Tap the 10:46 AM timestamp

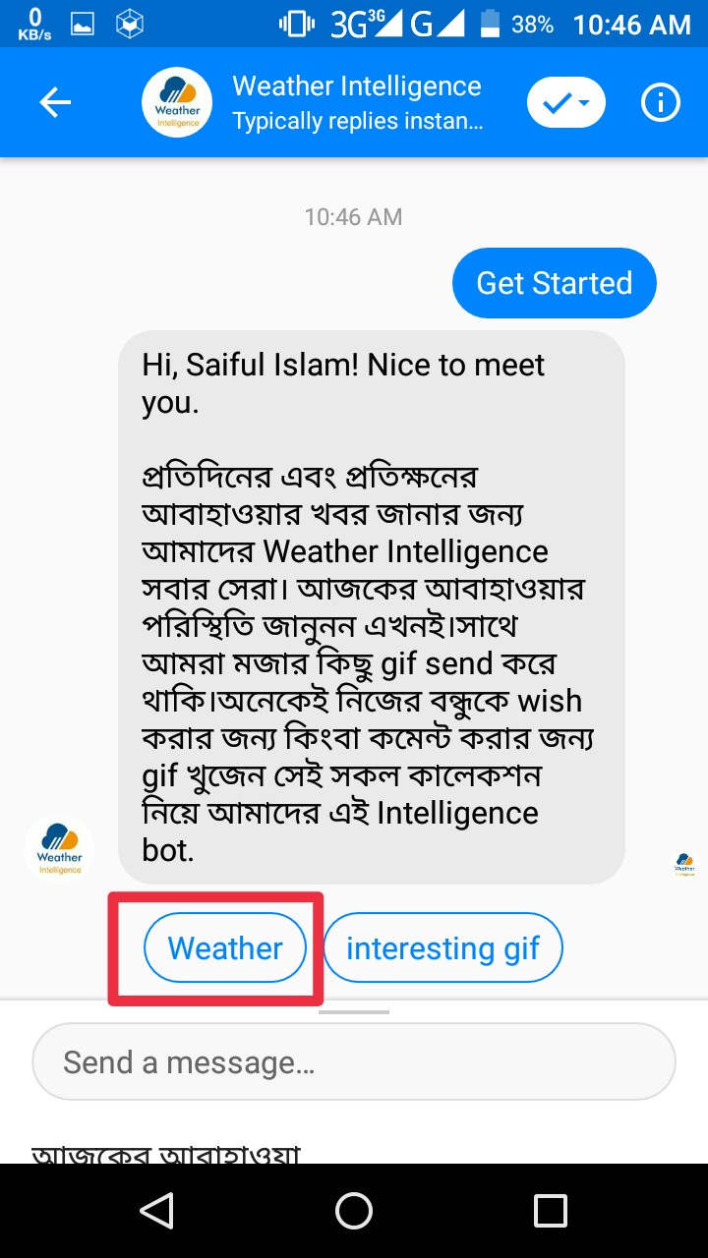(353, 217)
